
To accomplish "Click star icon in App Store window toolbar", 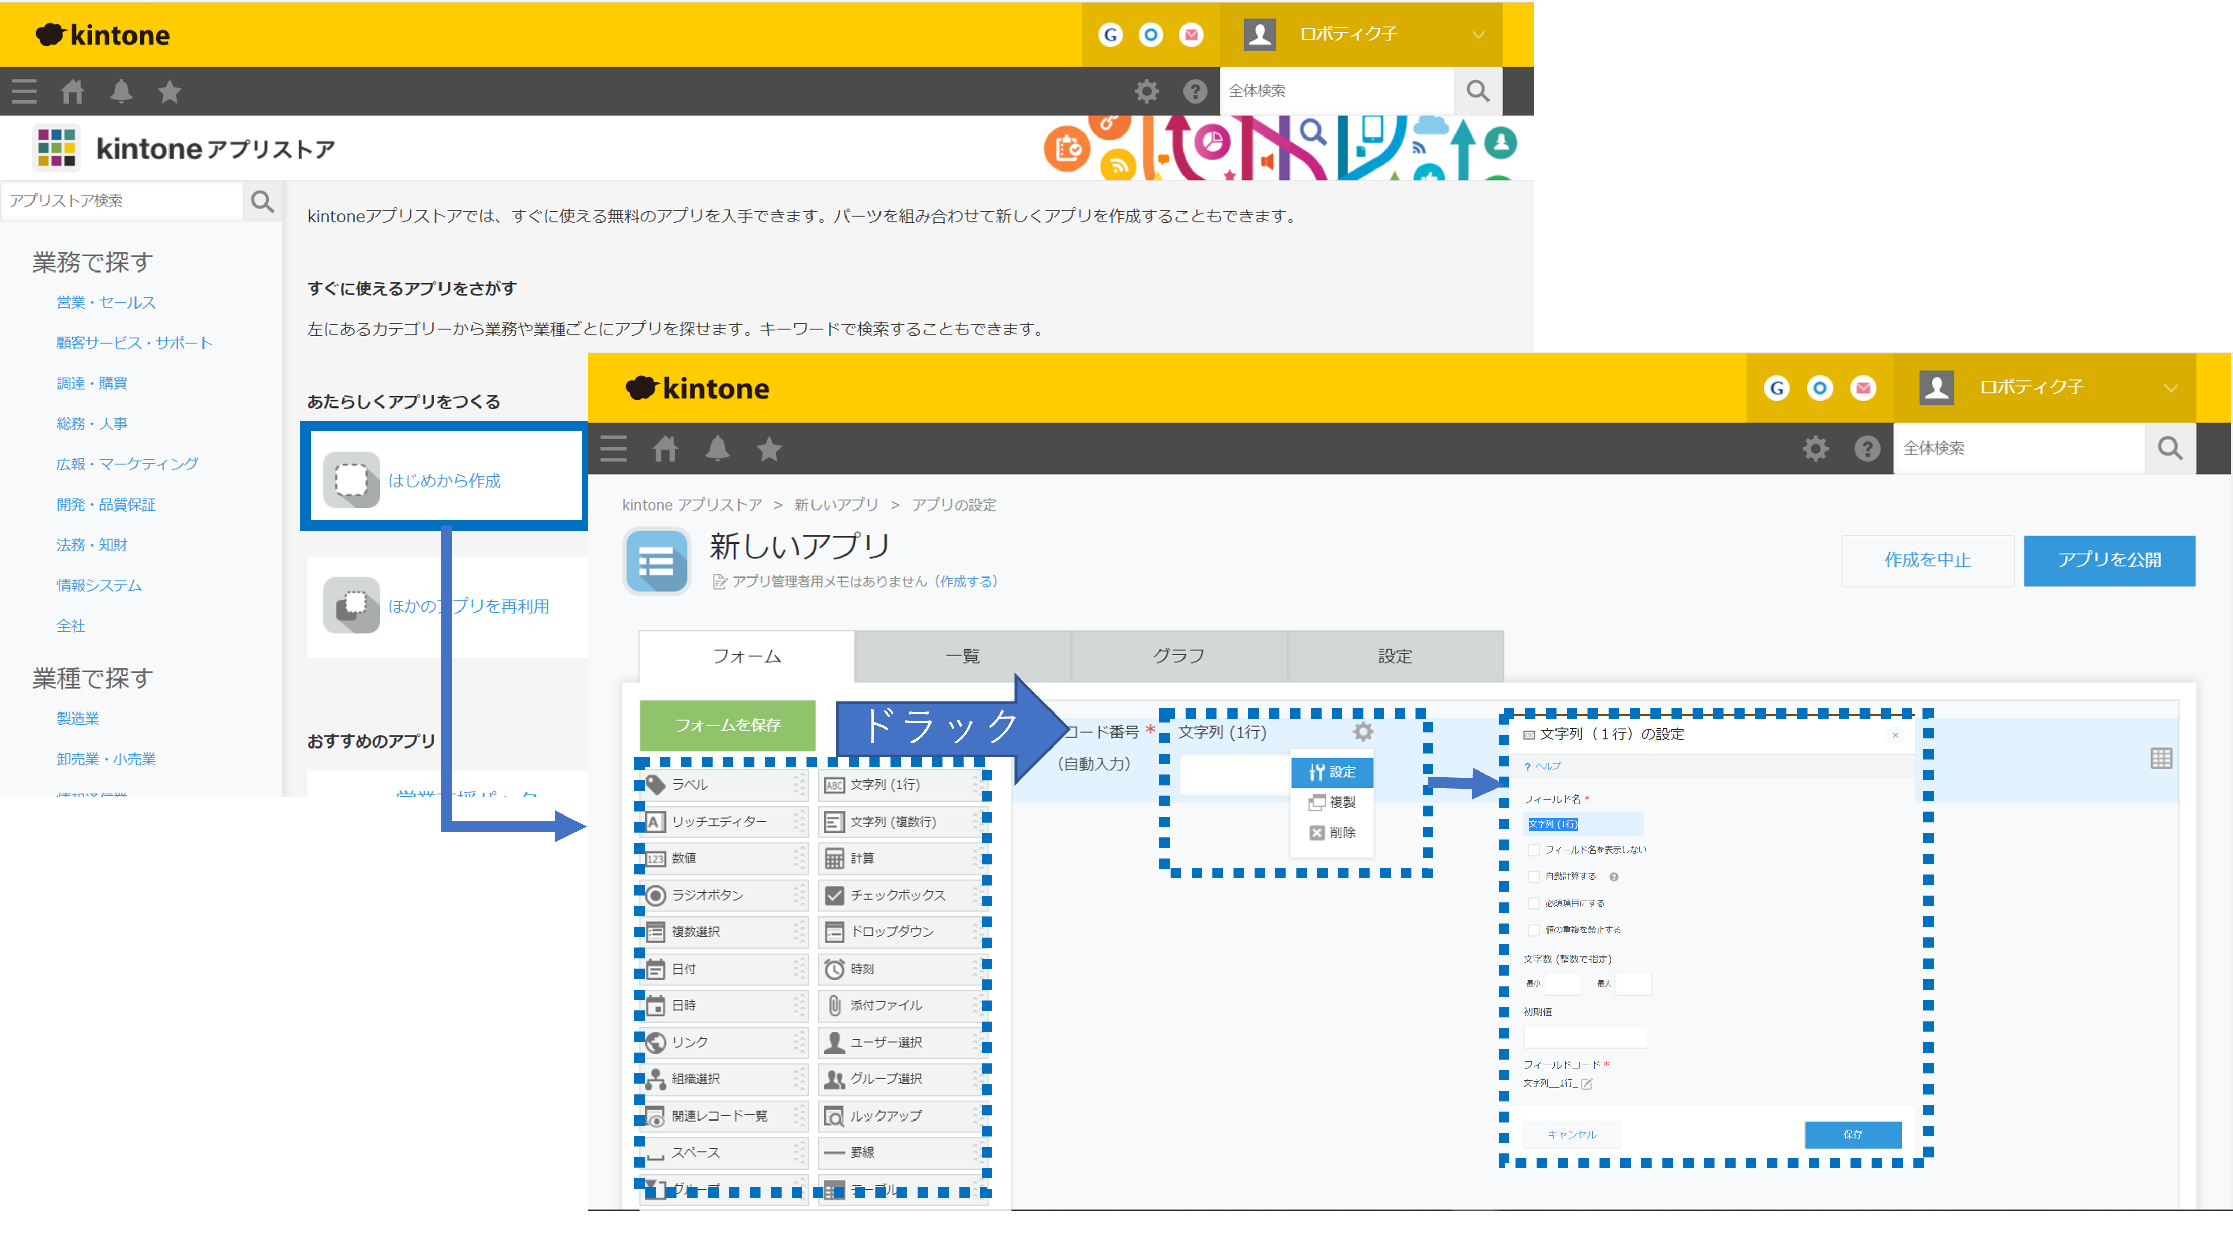I will tap(170, 91).
